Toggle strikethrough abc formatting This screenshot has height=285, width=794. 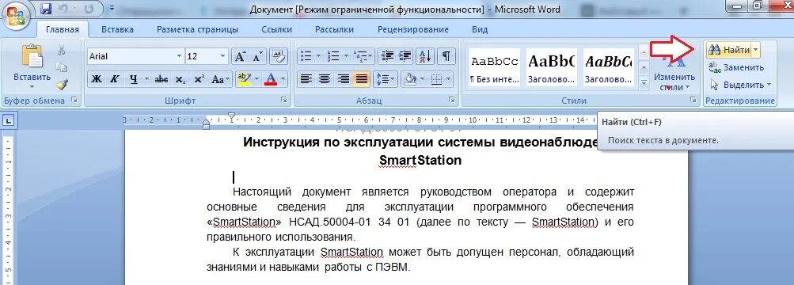(x=161, y=79)
